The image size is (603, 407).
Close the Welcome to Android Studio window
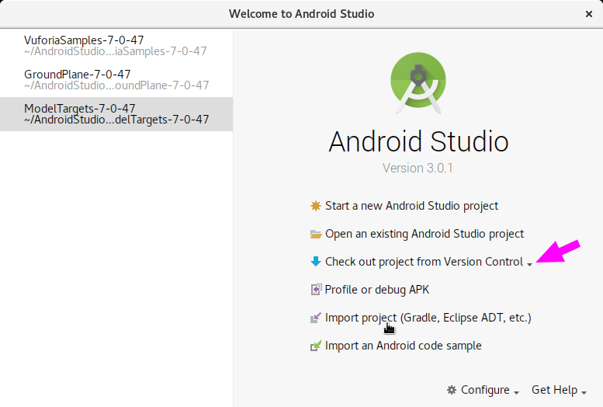589,14
